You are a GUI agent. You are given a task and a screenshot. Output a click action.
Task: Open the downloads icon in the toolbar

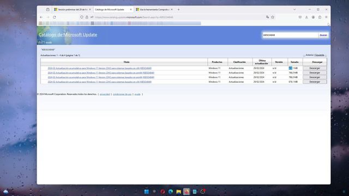[x=306, y=17]
